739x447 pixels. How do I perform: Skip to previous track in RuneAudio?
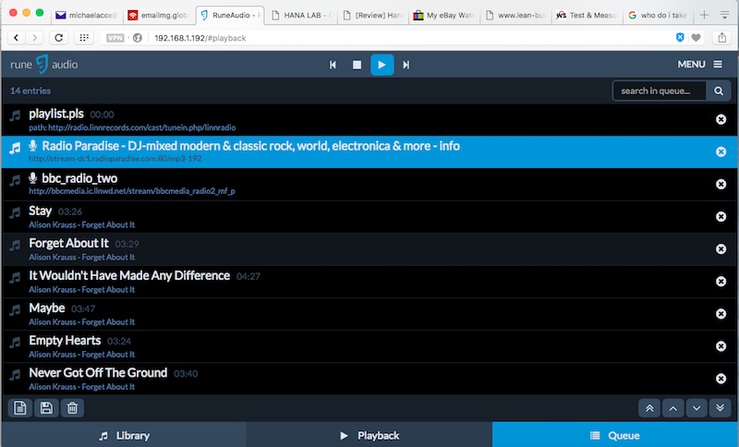333,65
